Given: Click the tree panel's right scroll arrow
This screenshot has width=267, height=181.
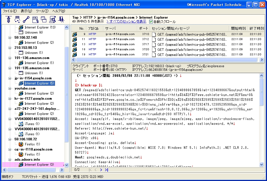Looking at the screenshot, I should [x=62, y=170].
